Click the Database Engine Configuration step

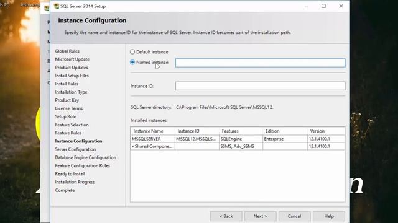86,157
